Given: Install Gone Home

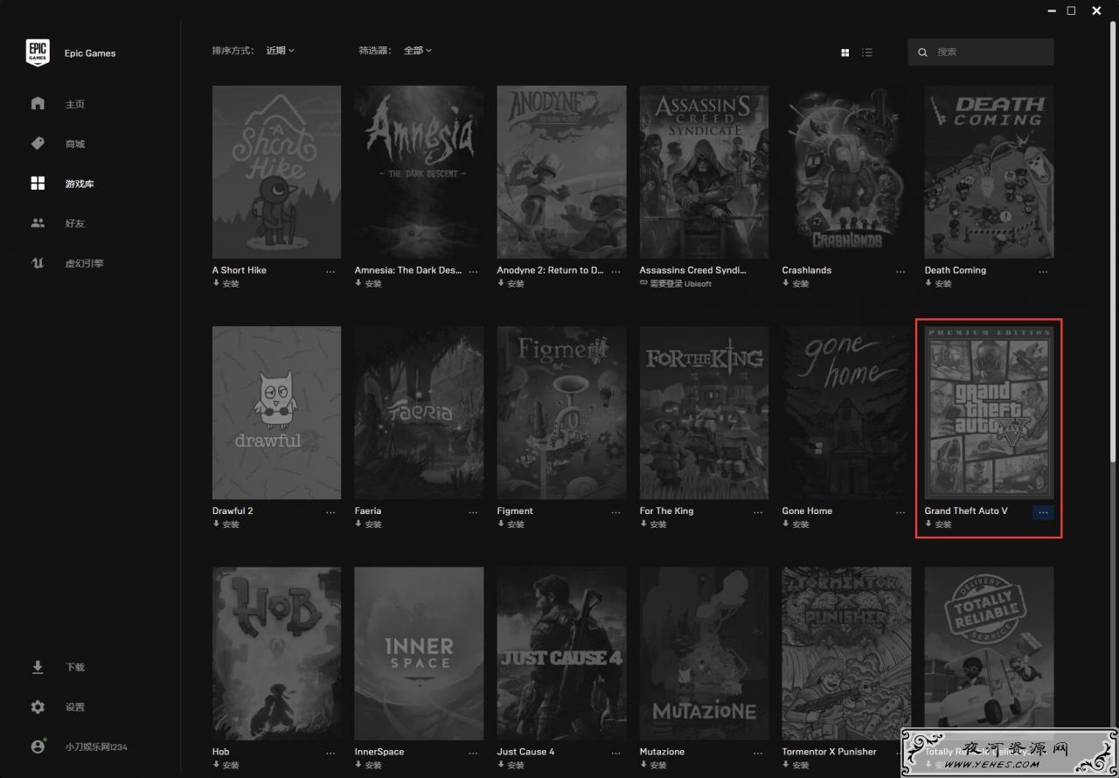Looking at the screenshot, I should (x=796, y=524).
